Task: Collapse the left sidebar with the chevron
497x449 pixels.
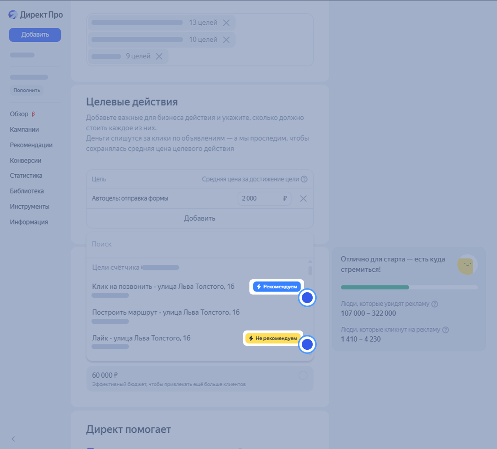Action: (x=13, y=439)
